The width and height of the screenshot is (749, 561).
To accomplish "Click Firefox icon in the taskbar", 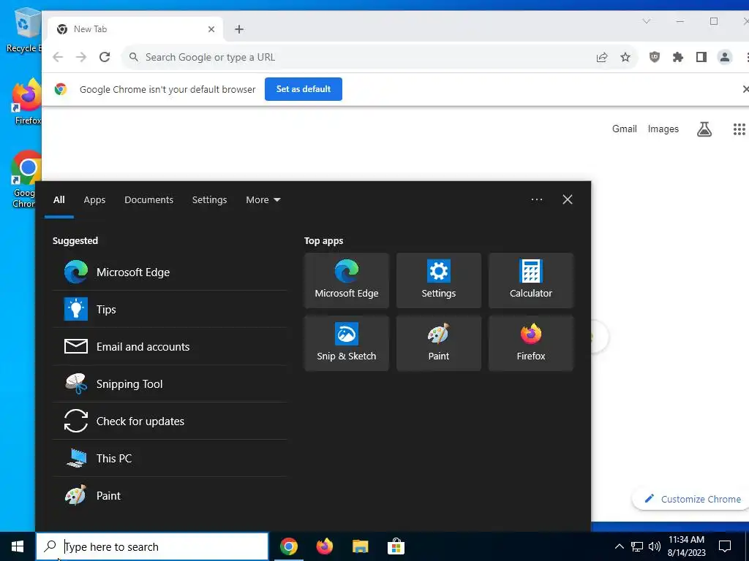I will point(324,546).
